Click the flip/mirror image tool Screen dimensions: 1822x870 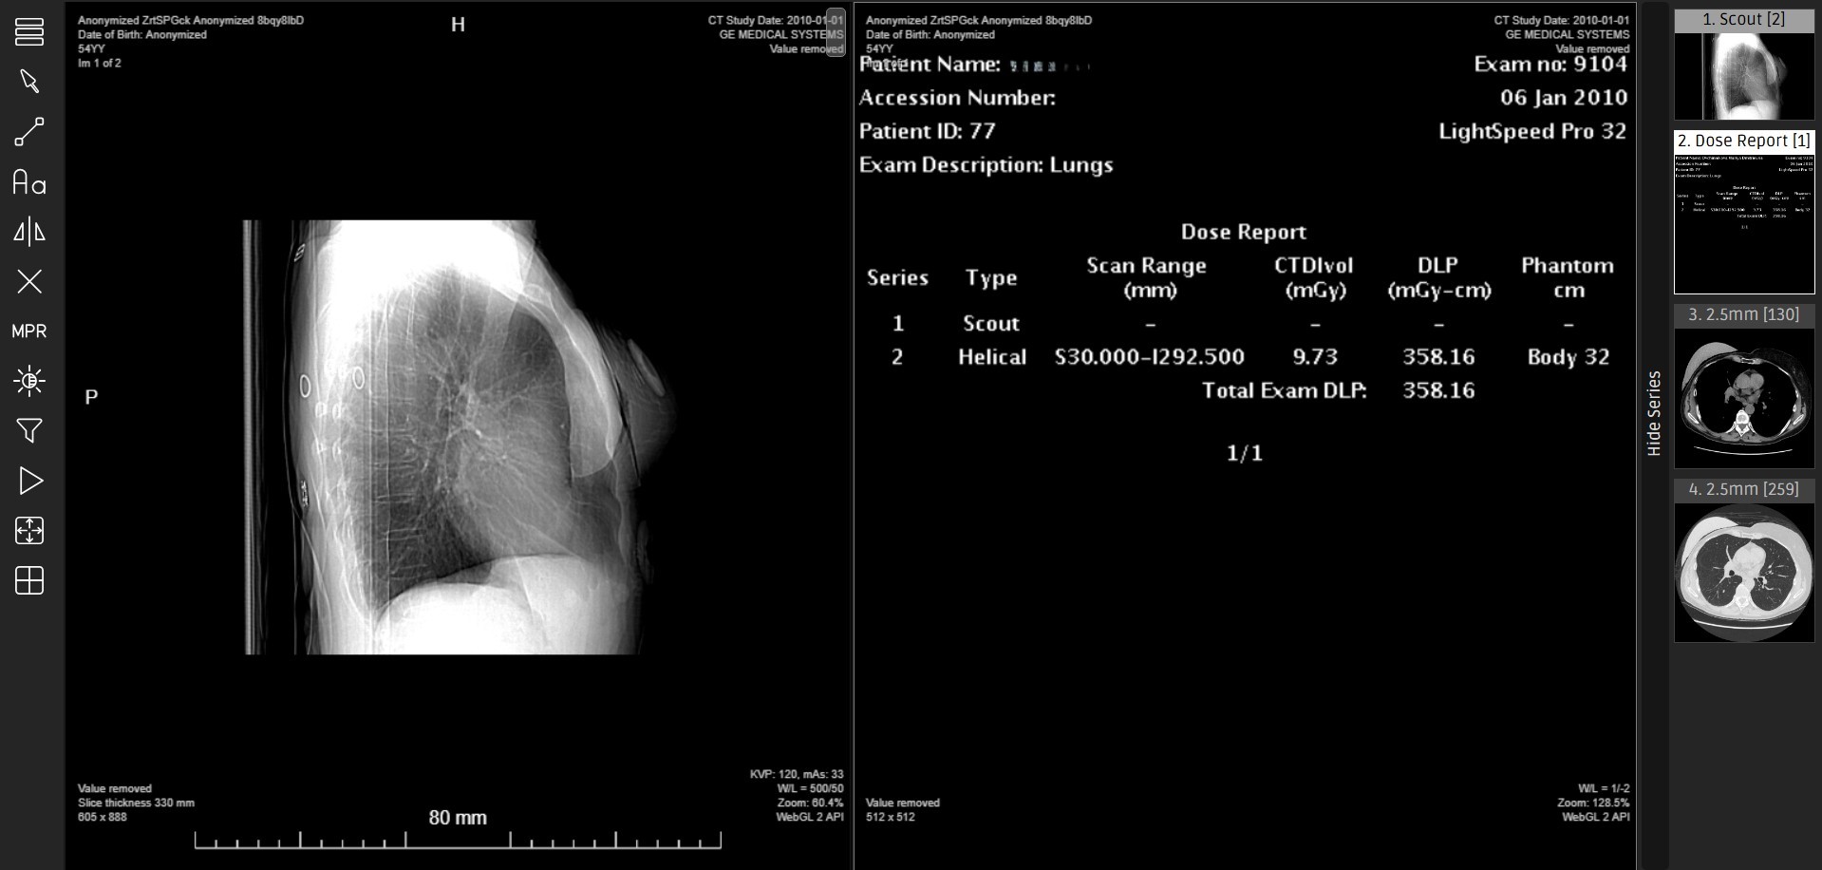coord(29,232)
